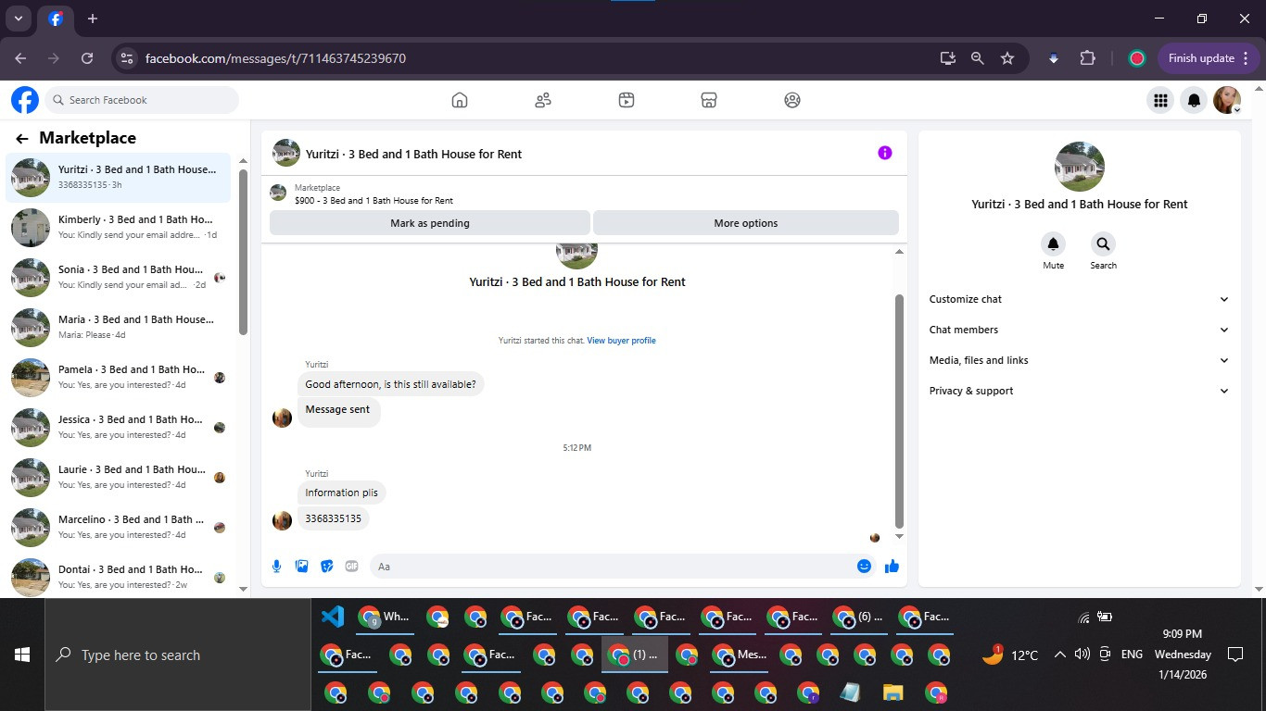Select the Maria conversation
1266x711 pixels.
click(119, 327)
